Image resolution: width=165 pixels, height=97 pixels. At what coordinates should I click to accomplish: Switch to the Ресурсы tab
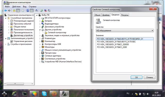click(125, 15)
